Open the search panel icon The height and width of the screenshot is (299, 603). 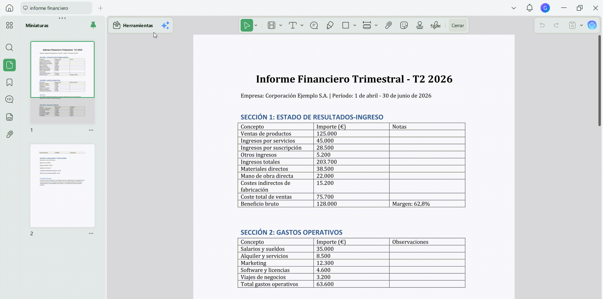(9, 48)
